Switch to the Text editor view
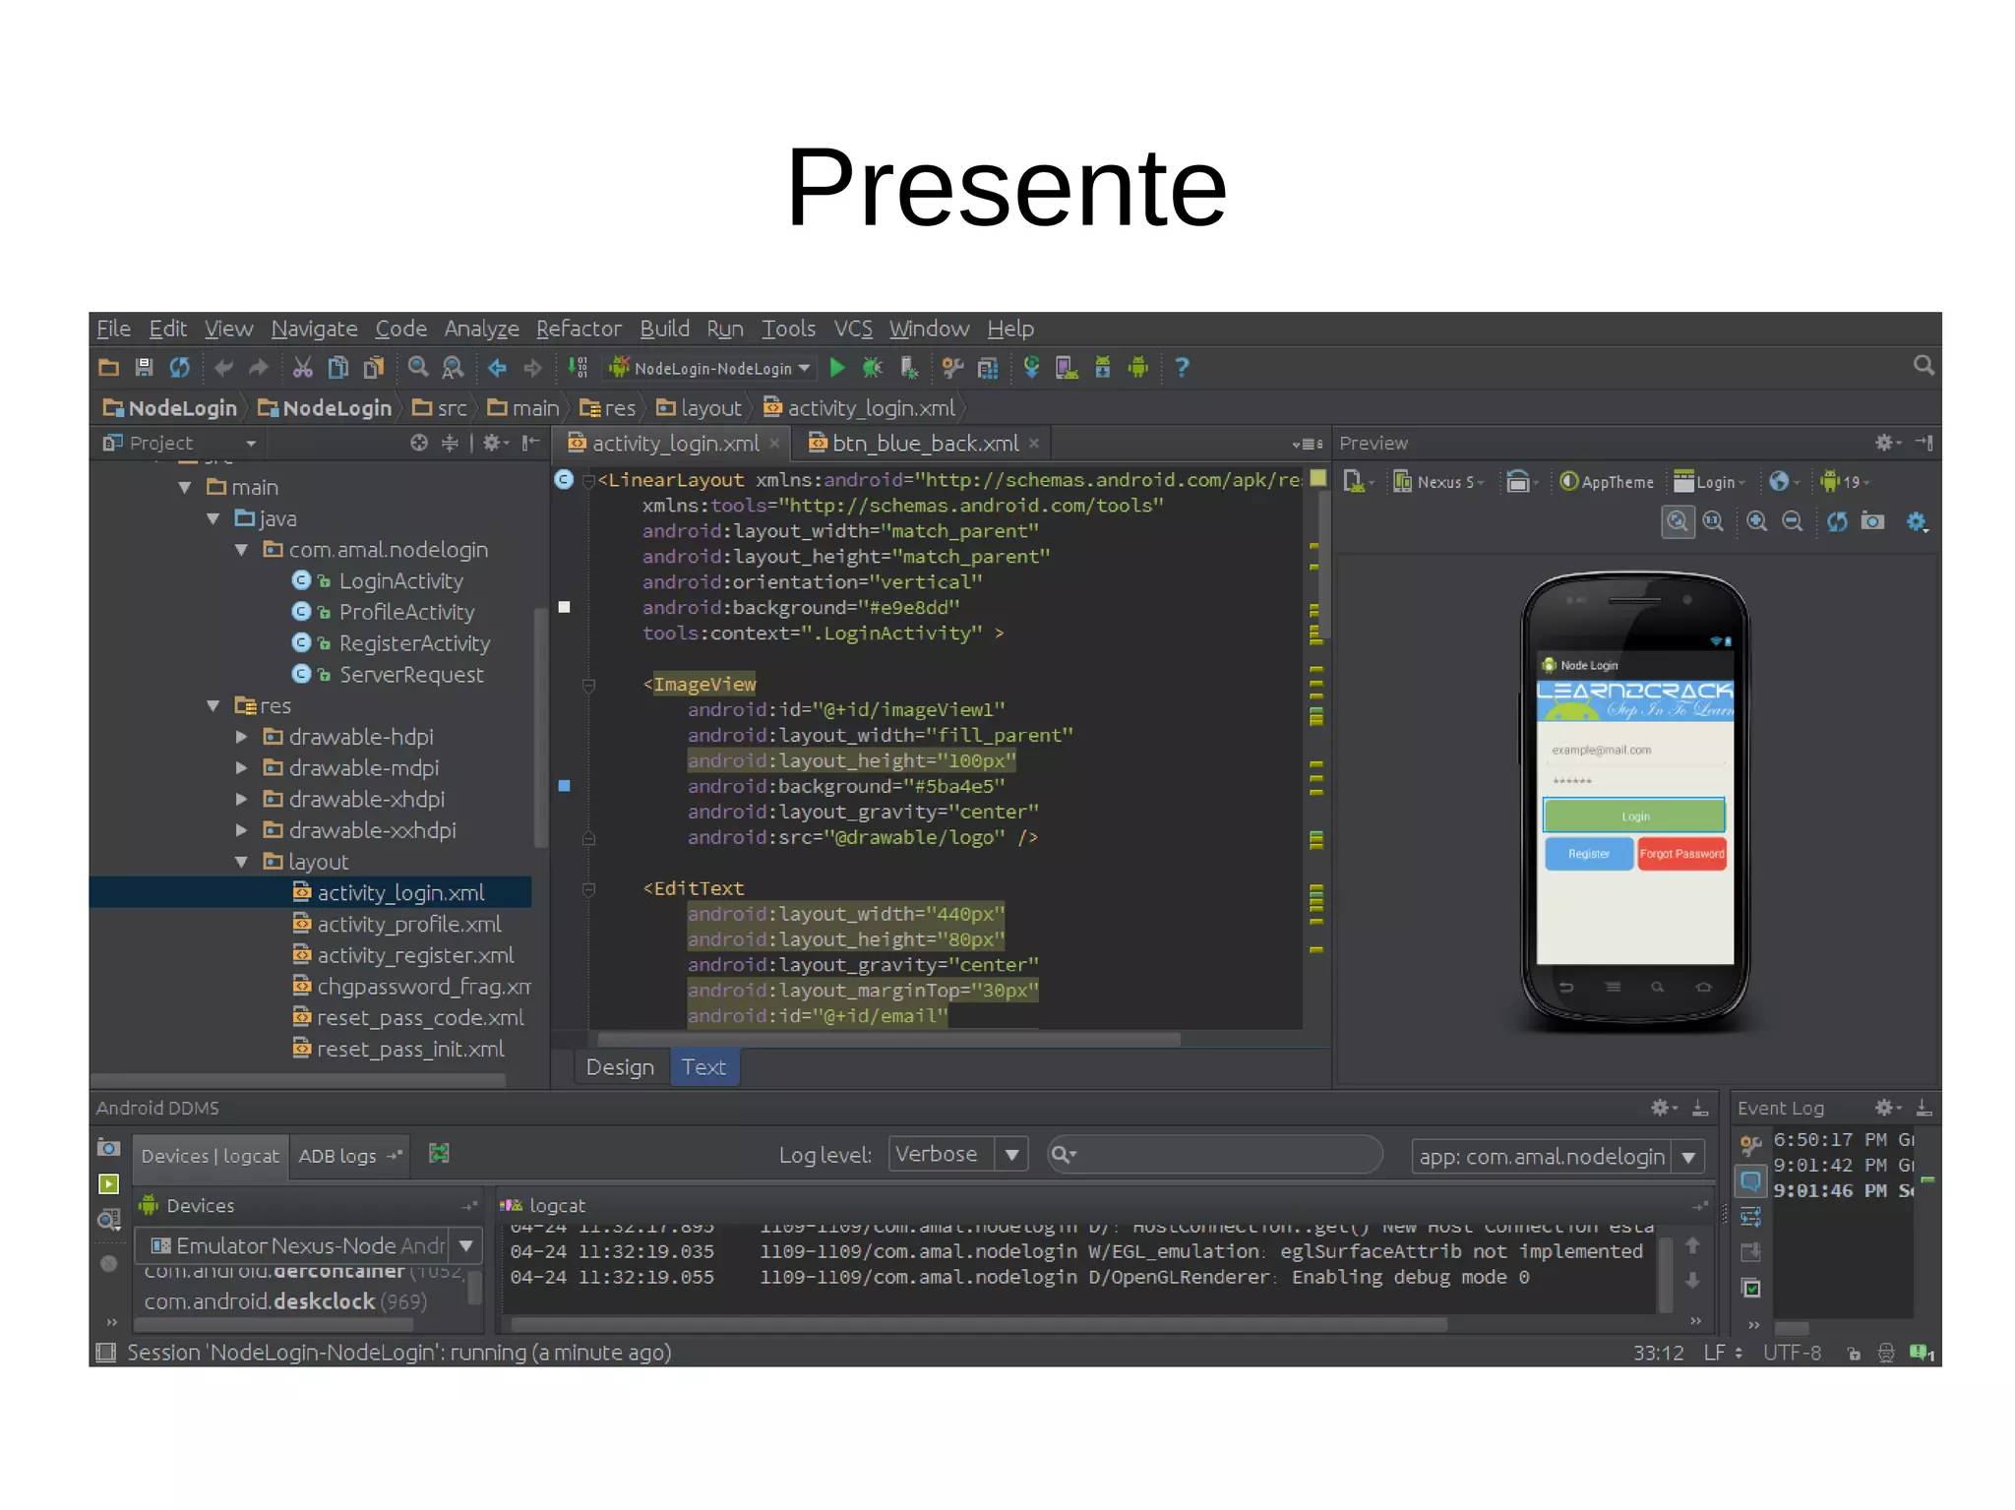 [703, 1067]
